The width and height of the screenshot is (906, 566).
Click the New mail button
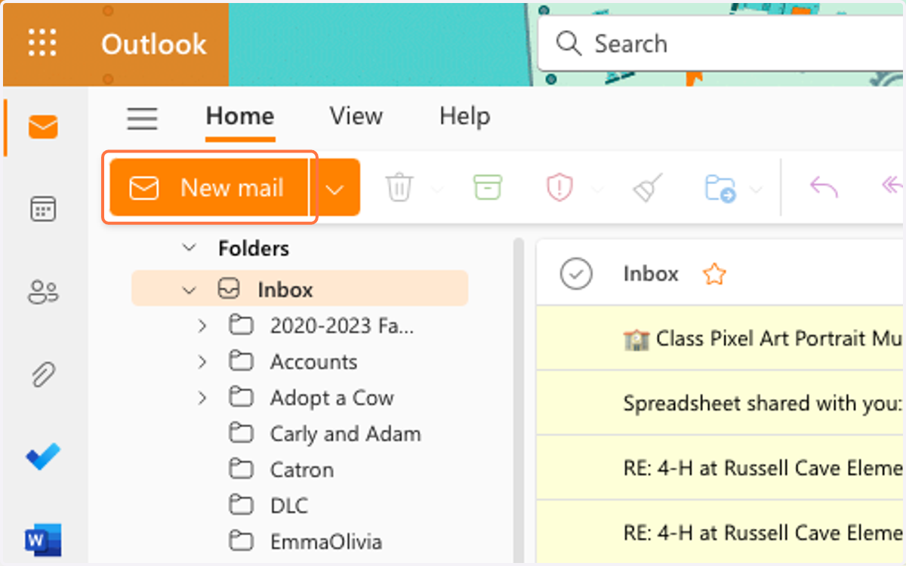(209, 188)
